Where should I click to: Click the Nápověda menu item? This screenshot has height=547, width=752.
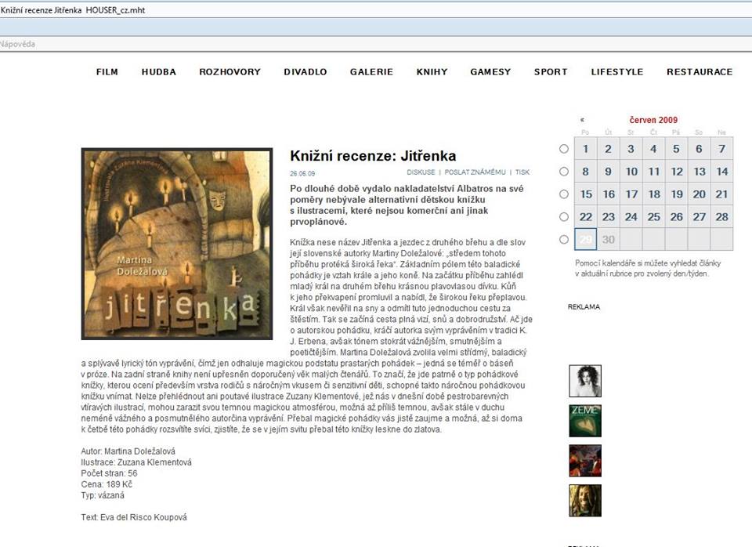coord(17,44)
